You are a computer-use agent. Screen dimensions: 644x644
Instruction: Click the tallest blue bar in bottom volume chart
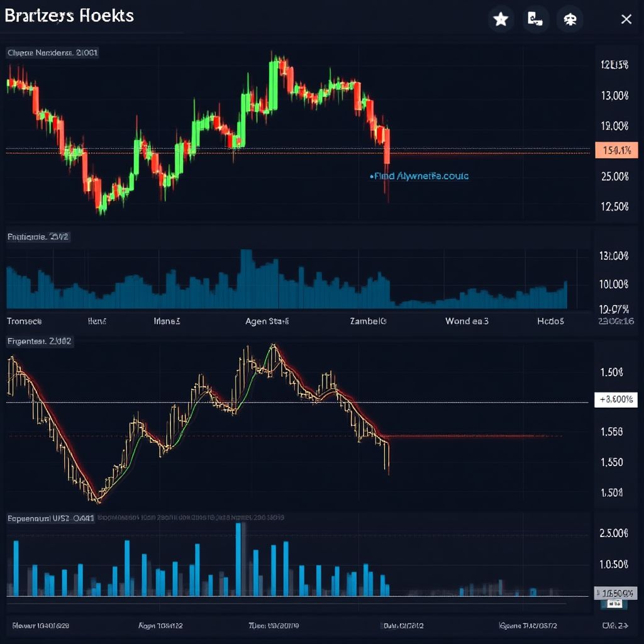238,559
